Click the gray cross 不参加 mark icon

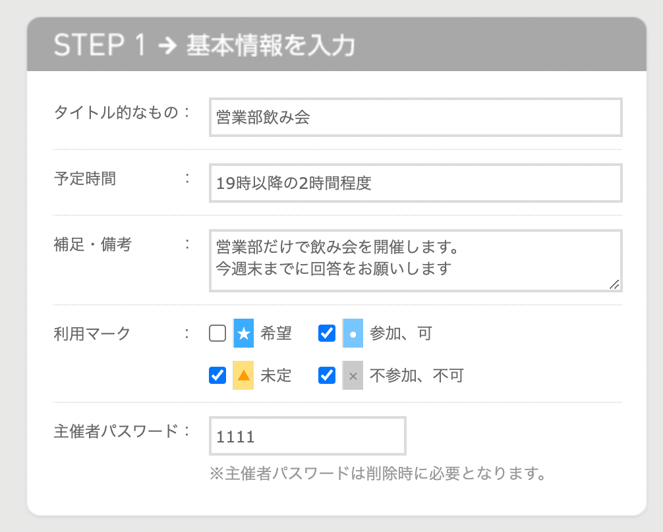pos(353,376)
